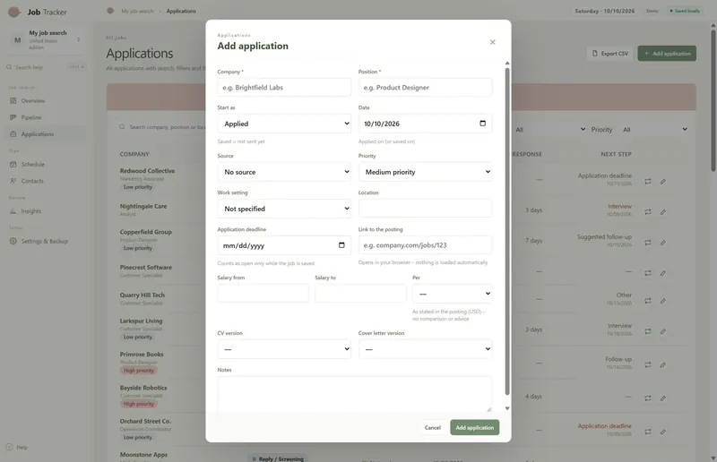Click the Salary from field
The height and width of the screenshot is (462, 717).
click(x=263, y=293)
